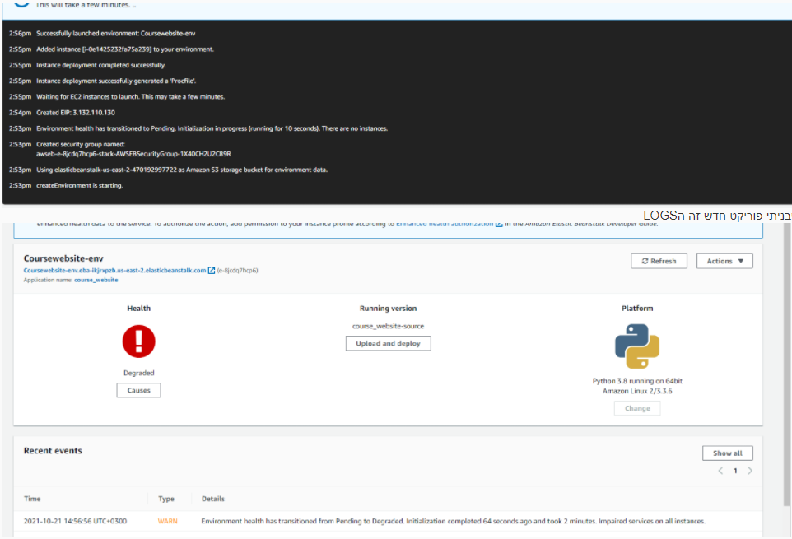Screen dimensions: 792x539
Task: Select log line Created security group named
Action: pos(133,149)
